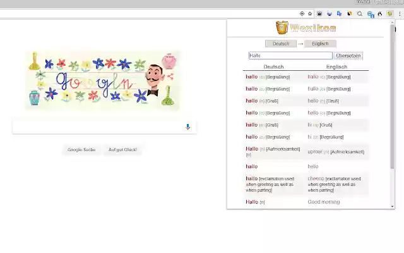Open 'Good morning' translation link
This screenshot has height=253, width=404.
click(324, 202)
